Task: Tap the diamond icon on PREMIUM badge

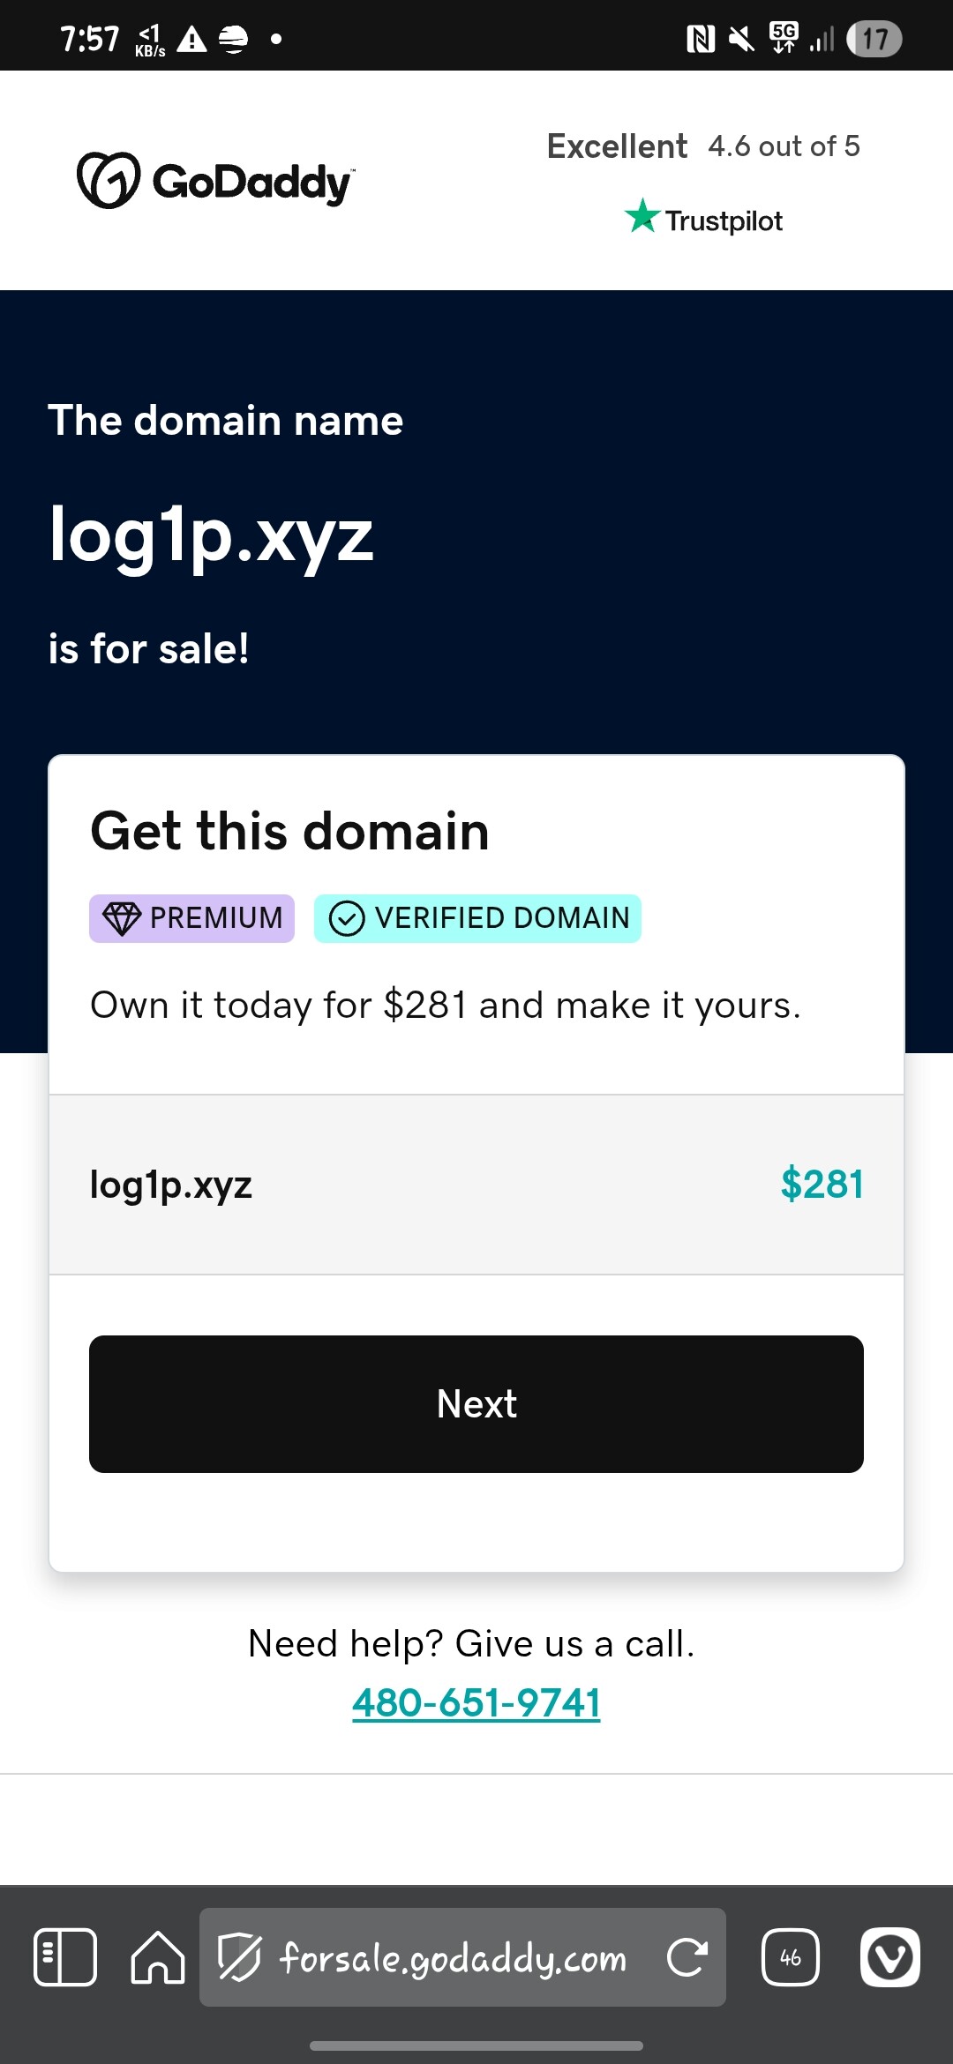Action: click(x=122, y=918)
